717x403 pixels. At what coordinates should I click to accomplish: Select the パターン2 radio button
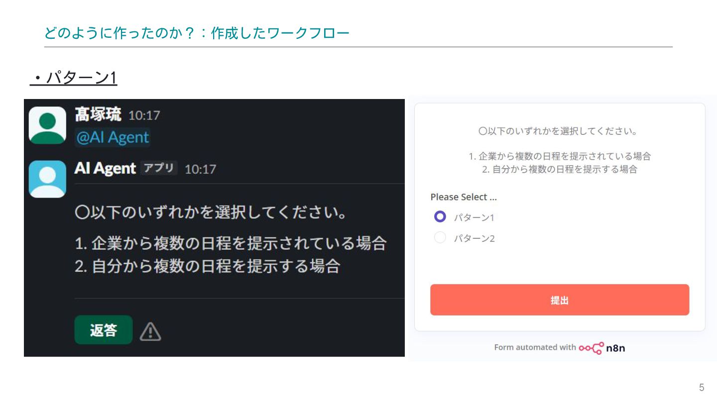point(440,238)
